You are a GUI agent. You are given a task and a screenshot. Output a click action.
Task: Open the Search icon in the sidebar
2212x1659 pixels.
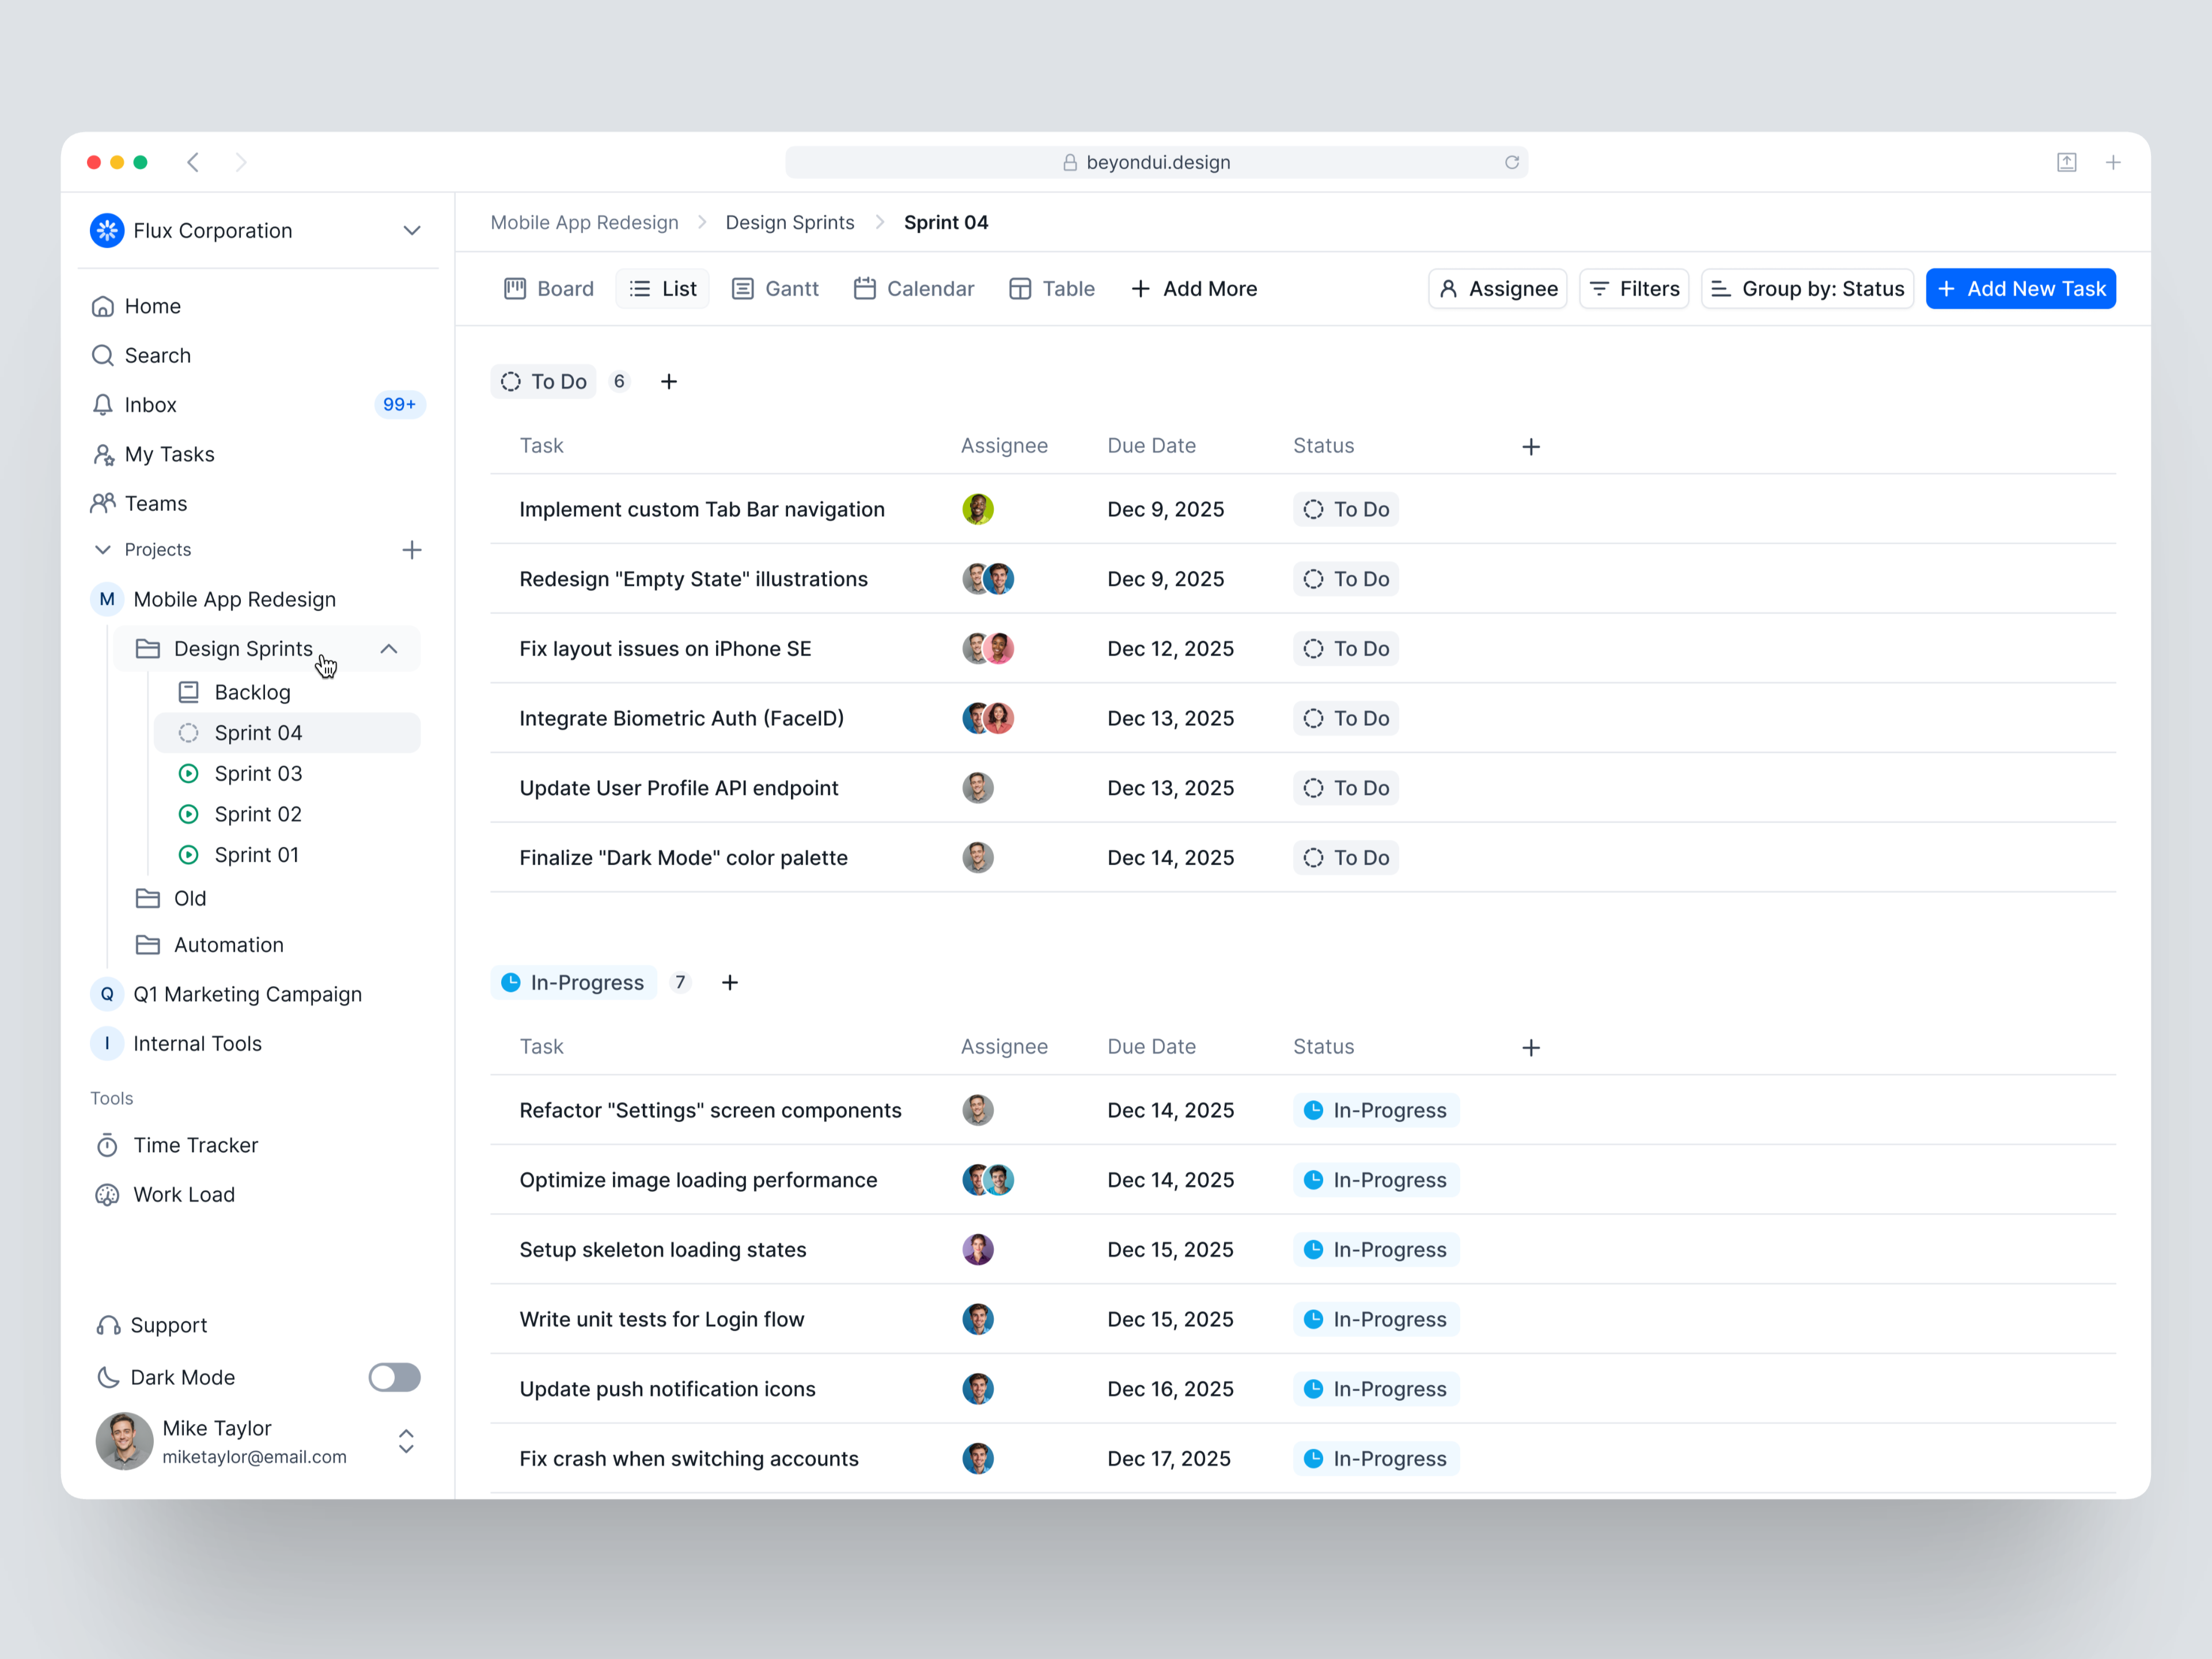point(103,355)
